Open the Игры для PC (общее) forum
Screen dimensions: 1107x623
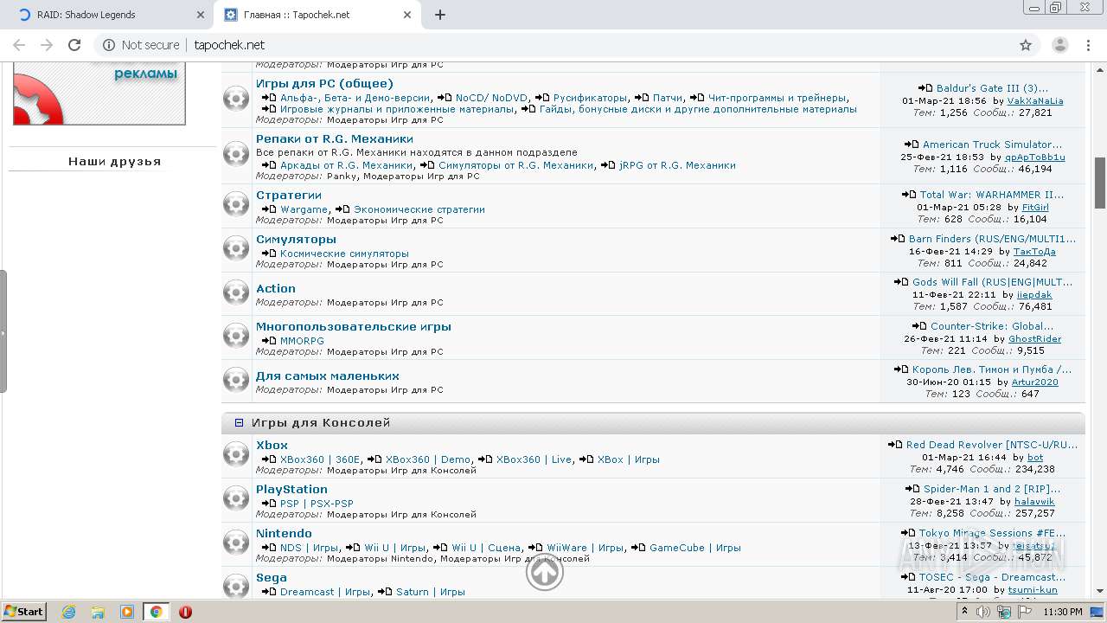click(324, 84)
